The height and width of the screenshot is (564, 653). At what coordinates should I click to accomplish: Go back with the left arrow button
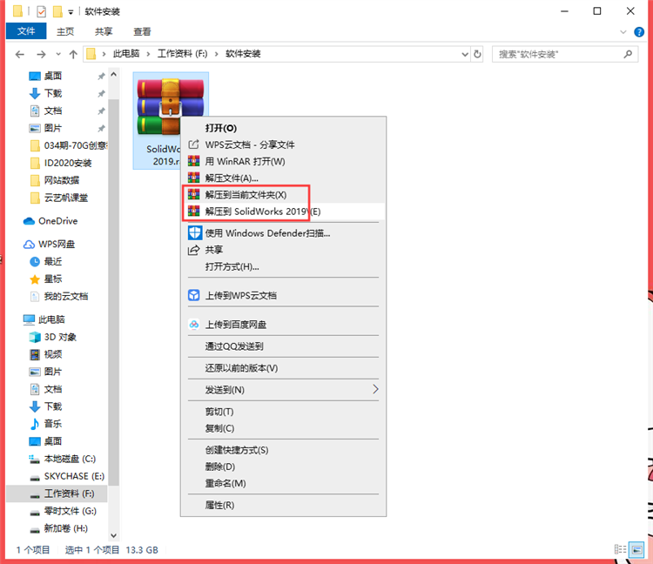point(19,54)
